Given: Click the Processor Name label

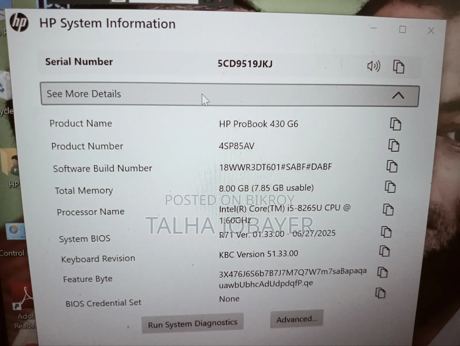Looking at the screenshot, I should pyautogui.click(x=91, y=212).
